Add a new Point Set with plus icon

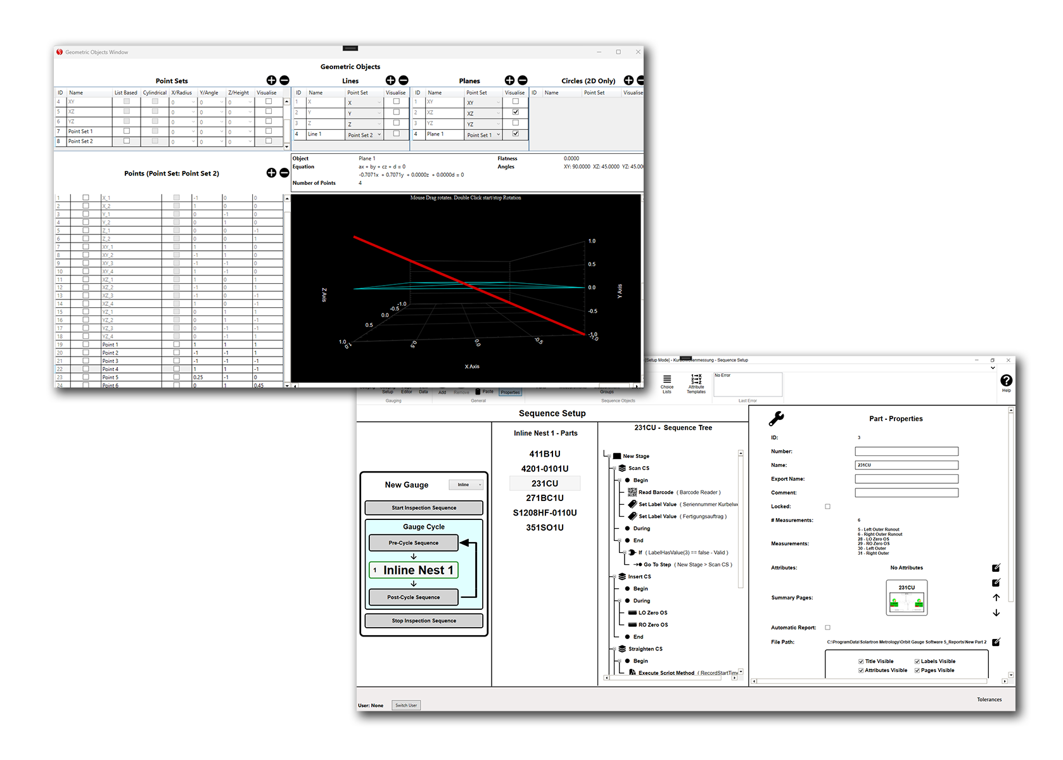271,80
